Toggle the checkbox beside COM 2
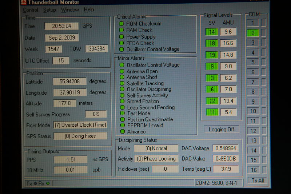This screenshot has height=194, width=291. (264, 33)
